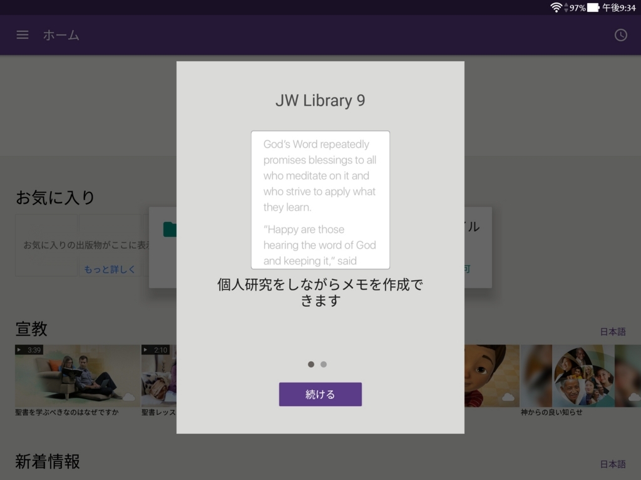
Task: Play the 2:10 video thumbnail
Action: (159, 376)
